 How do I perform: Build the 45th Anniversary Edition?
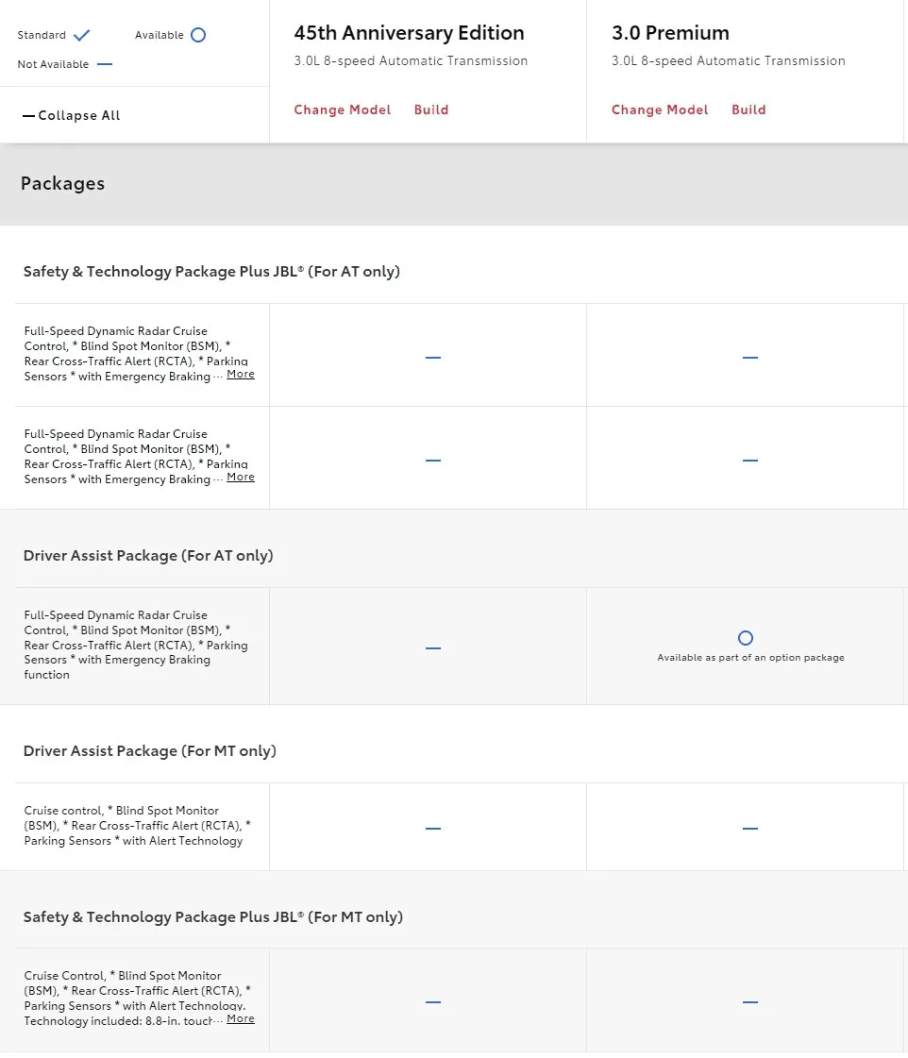(x=431, y=109)
